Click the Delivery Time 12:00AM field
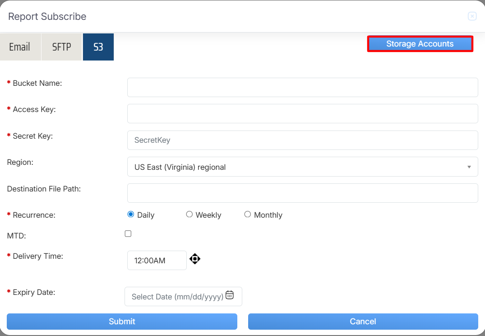Image resolution: width=485 pixels, height=336 pixels. 157,261
